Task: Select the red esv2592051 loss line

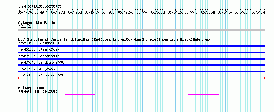Action: click(142, 78)
